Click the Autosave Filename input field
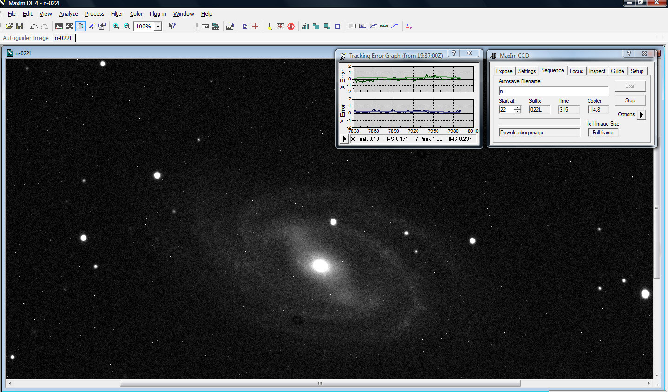Image resolution: width=668 pixels, height=392 pixels. pos(553,91)
